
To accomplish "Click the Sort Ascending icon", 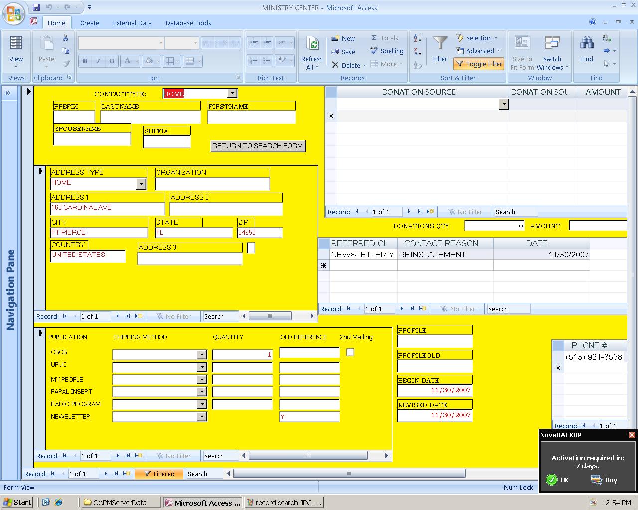I will 418,38.
